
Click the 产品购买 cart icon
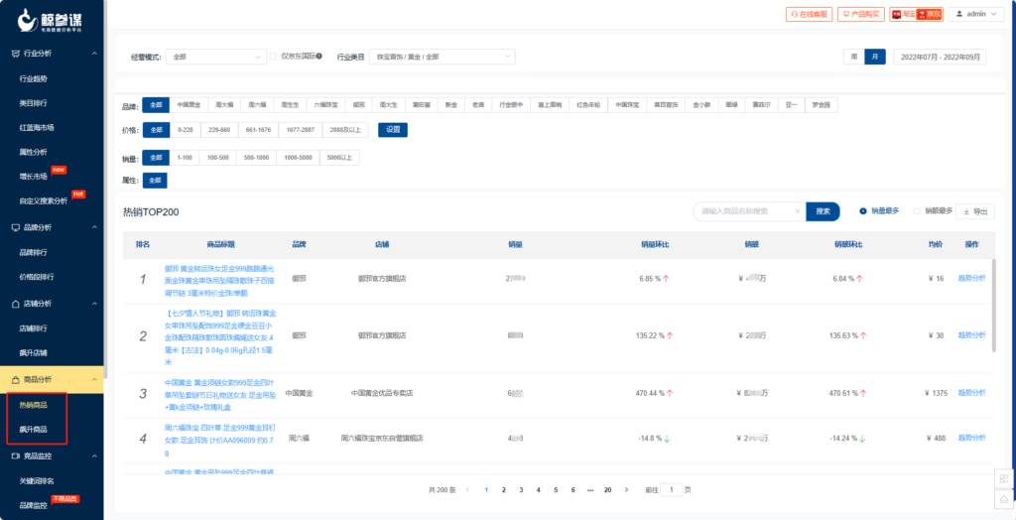[x=846, y=14]
